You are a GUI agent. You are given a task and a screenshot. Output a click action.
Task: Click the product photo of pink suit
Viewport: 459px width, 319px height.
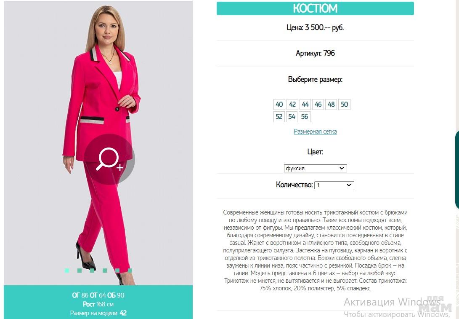[x=98, y=143]
